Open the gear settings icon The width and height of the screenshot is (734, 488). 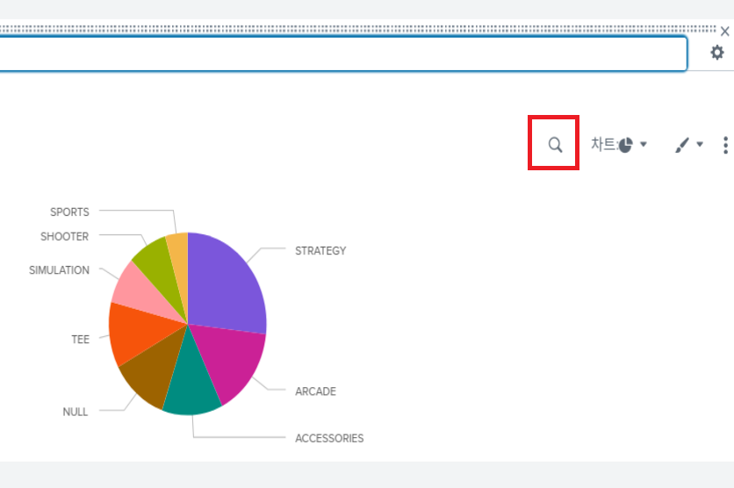(716, 53)
